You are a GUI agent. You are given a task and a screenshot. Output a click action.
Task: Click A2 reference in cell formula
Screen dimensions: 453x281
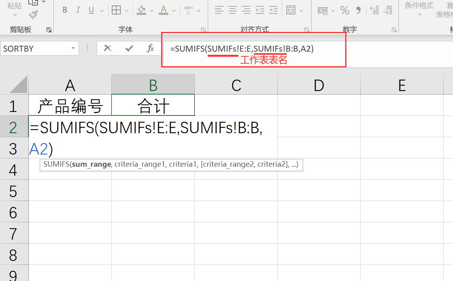(x=39, y=149)
